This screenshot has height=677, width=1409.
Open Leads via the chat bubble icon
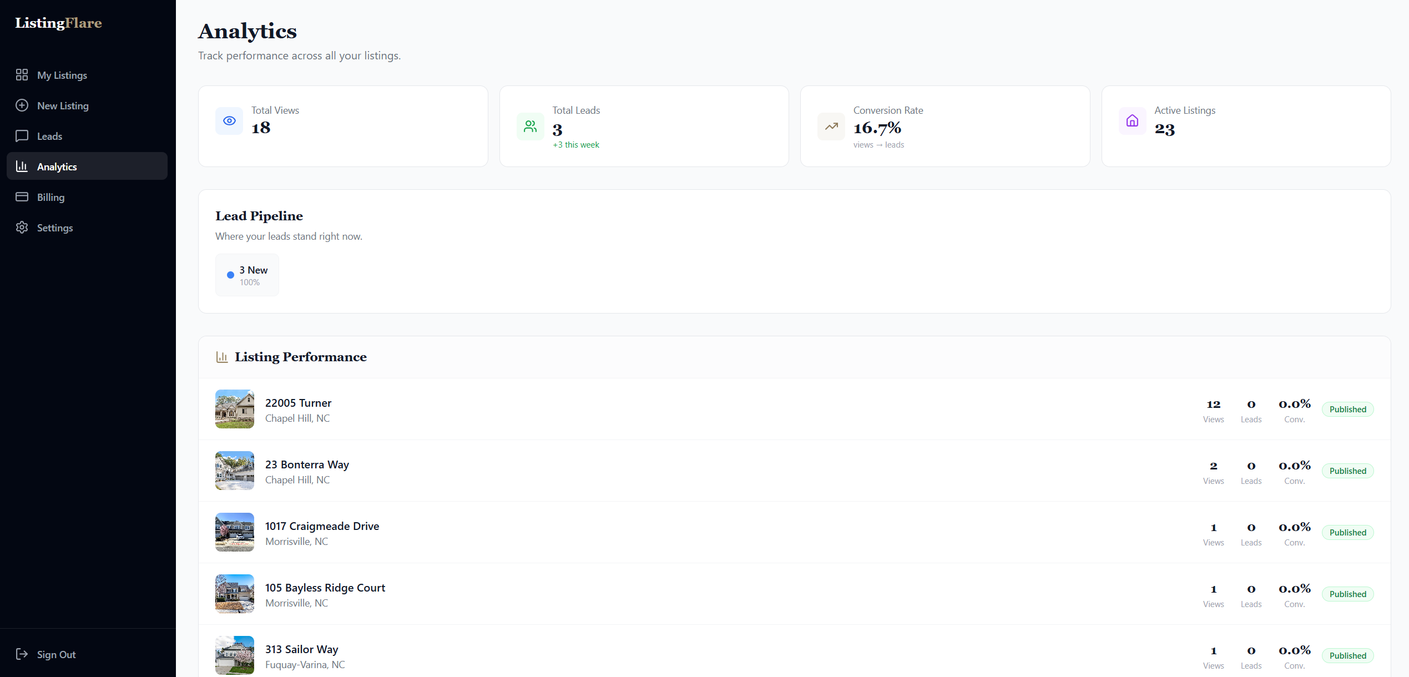(22, 136)
